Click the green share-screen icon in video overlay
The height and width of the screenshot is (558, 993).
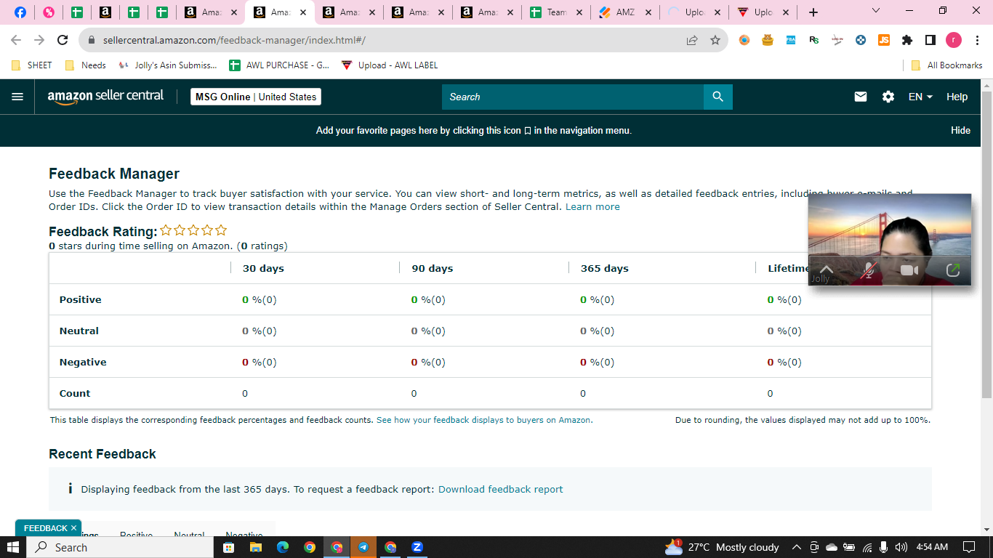point(953,270)
